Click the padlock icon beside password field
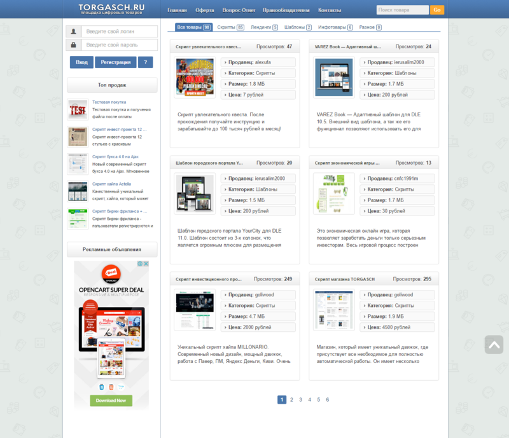 (x=73, y=44)
